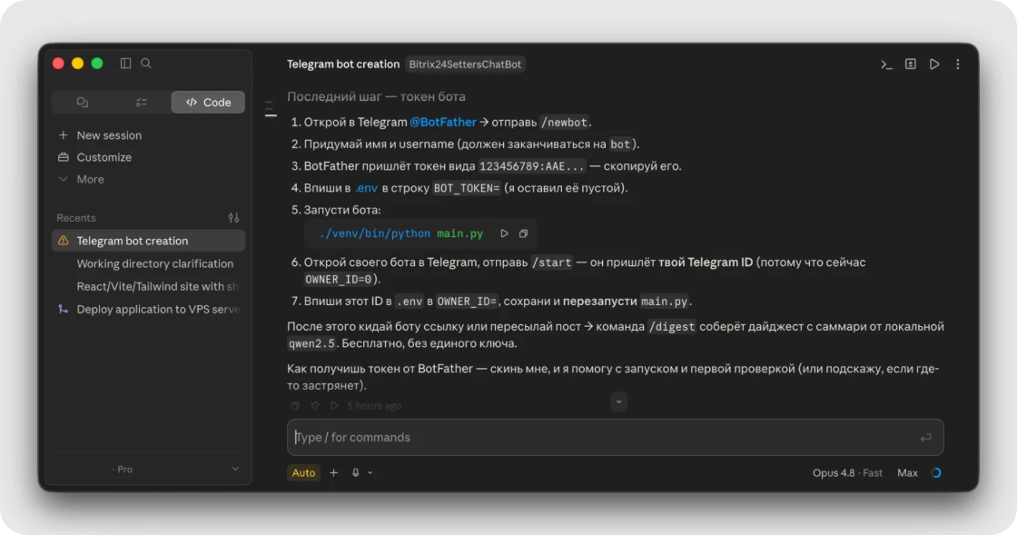The width and height of the screenshot is (1017, 535).
Task: Toggle the Auto permission mode
Action: (x=303, y=472)
